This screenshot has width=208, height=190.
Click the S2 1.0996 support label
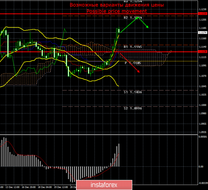[x=133, y=108]
